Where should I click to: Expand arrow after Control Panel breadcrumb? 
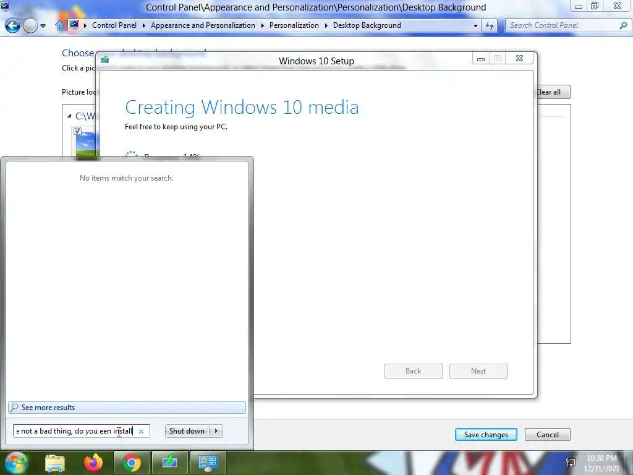click(143, 25)
